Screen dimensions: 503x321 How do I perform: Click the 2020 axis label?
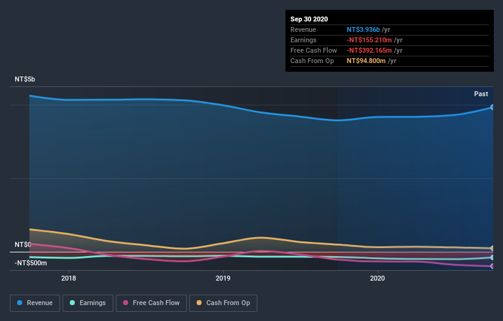[x=377, y=278]
